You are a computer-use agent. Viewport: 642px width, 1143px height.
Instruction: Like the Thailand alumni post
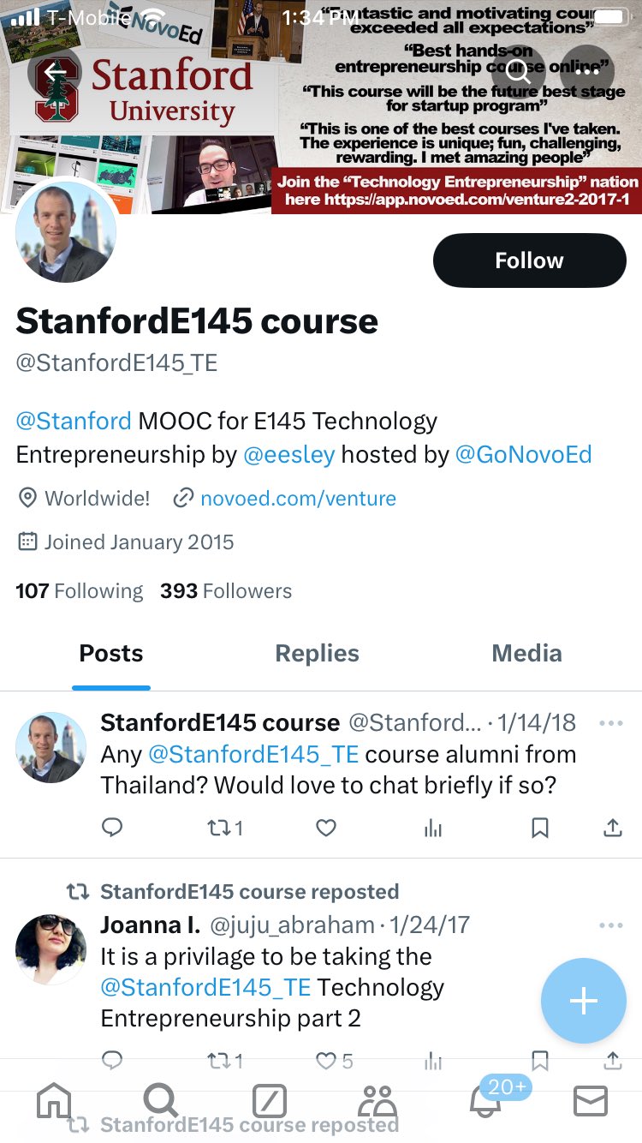pyautogui.click(x=325, y=828)
